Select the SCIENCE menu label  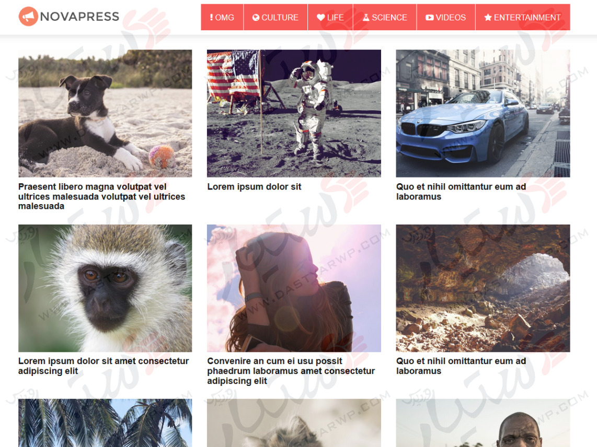[389, 18]
